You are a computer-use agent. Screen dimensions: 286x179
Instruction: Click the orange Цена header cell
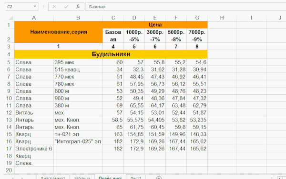click(155, 25)
